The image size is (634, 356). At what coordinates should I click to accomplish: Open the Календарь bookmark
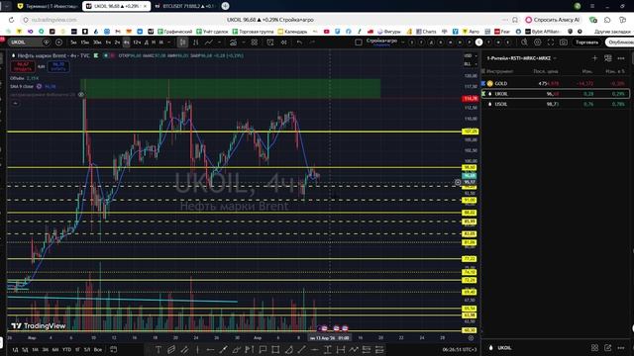[x=292, y=31]
